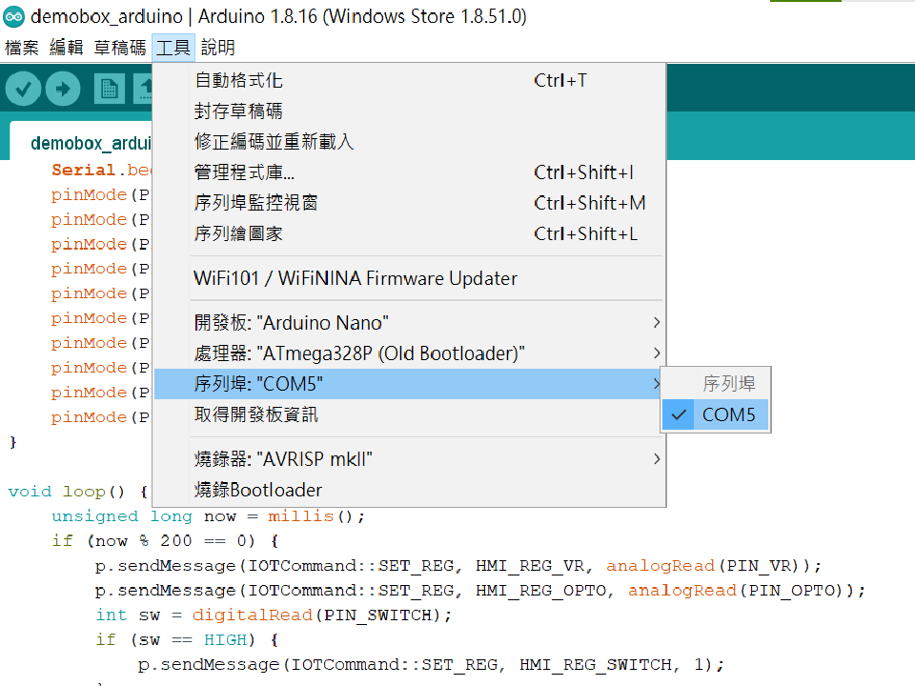Image resolution: width=915 pixels, height=686 pixels.
Task: Open the 編輯 menu
Action: coord(67,48)
